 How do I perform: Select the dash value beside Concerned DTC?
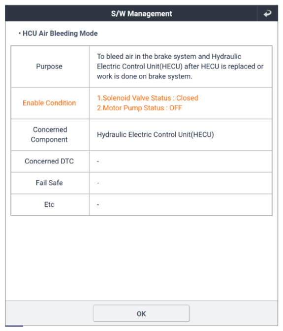coord(98,161)
